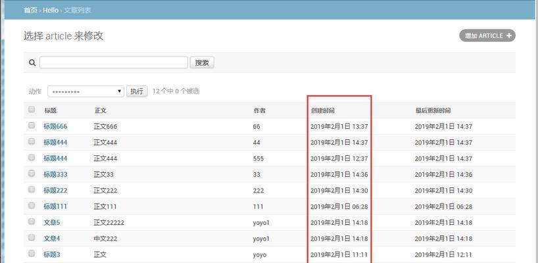Click the magnifier search icon
The width and height of the screenshot is (538, 263).
tap(32, 62)
